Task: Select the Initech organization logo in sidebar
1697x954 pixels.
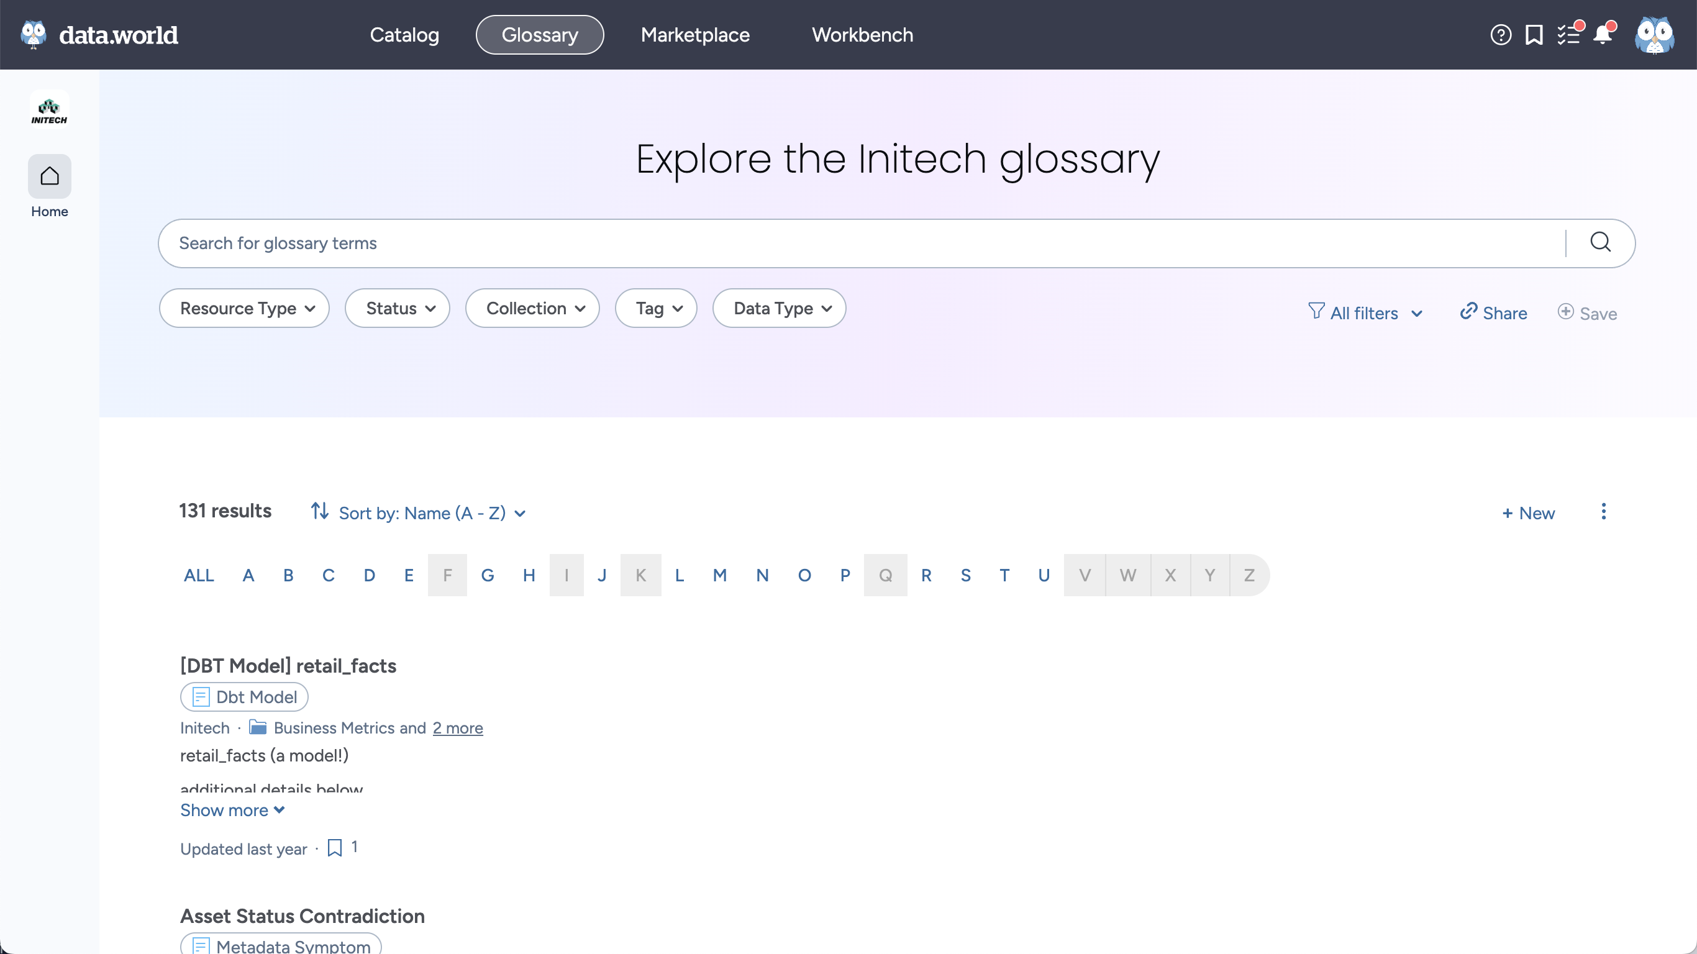Action: (50, 109)
